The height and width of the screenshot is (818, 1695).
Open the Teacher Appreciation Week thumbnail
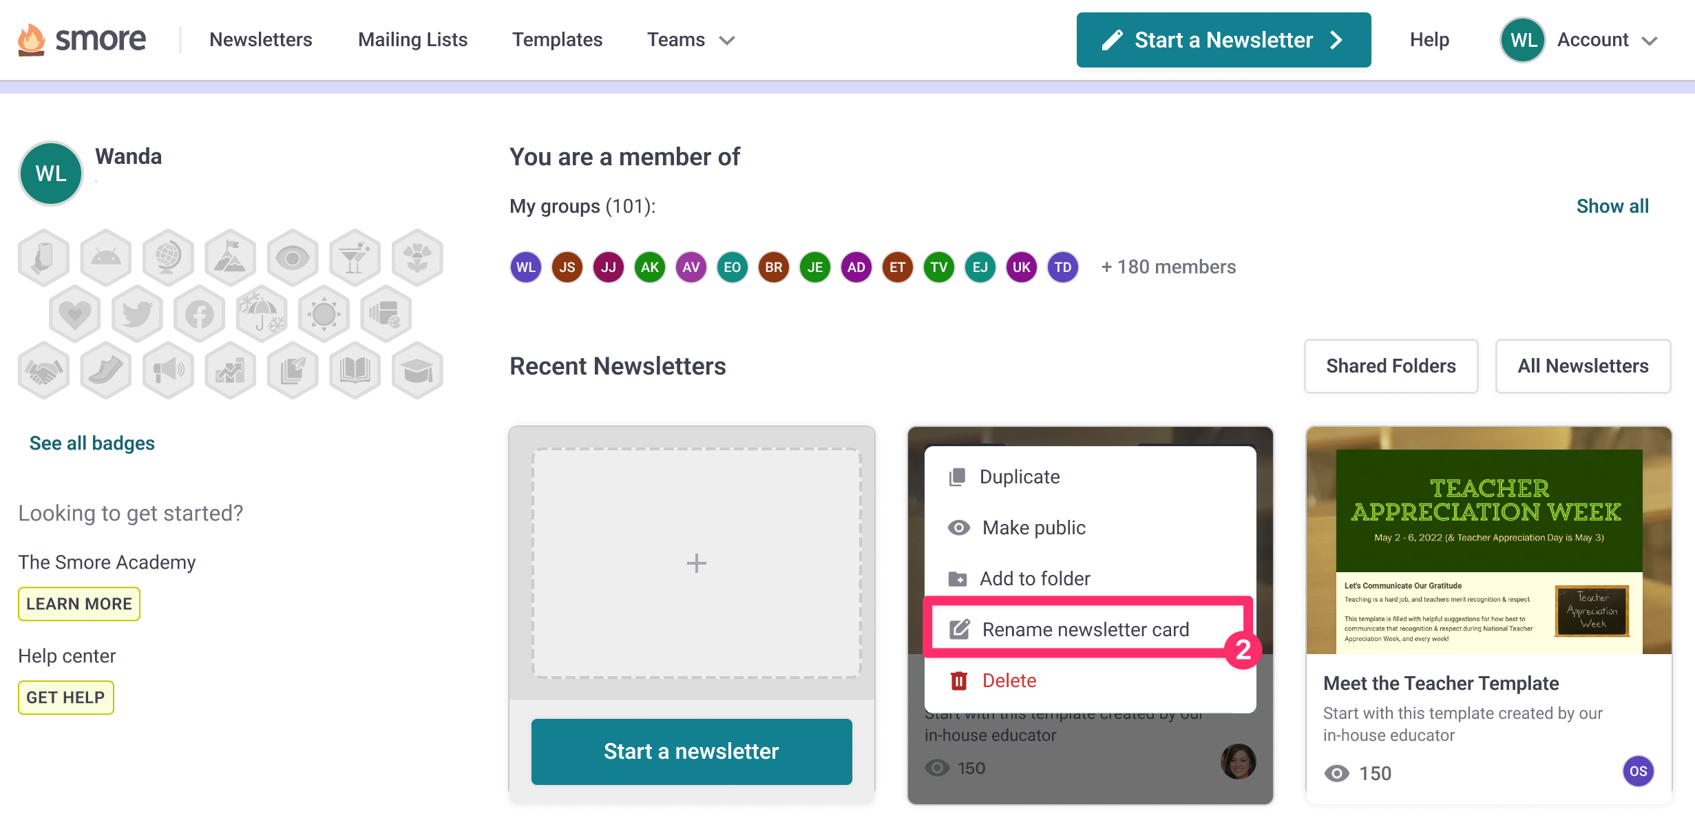[x=1488, y=540]
